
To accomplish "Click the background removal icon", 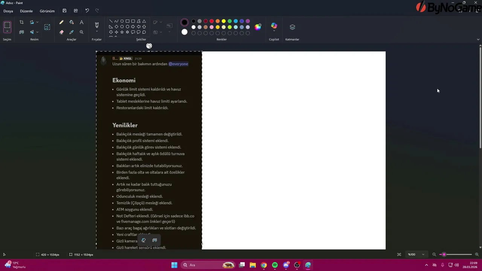I will [21, 32].
